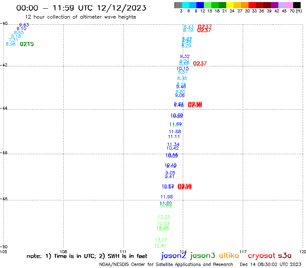Select the "jason3" satellite legend label
This screenshot has width=306, height=268.
tap(203, 256)
